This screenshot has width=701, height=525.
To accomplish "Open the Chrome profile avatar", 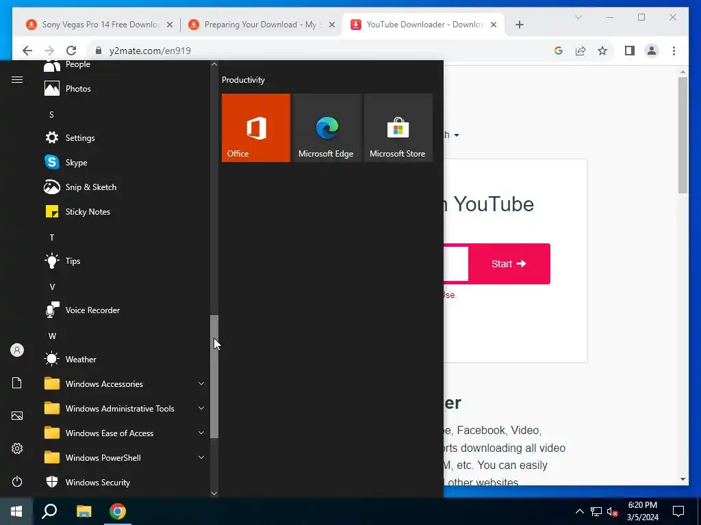I will point(652,51).
